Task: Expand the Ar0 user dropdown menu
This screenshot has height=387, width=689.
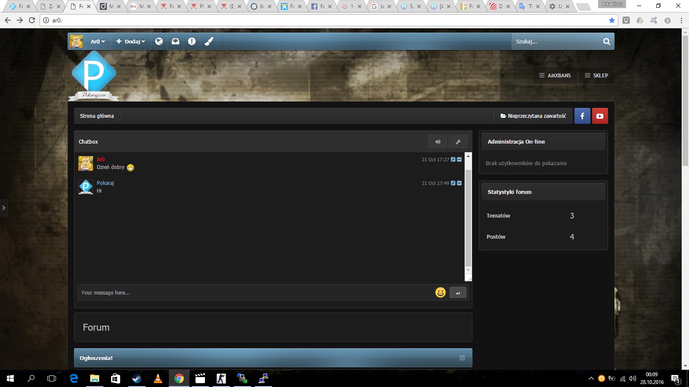Action: pyautogui.click(x=98, y=41)
